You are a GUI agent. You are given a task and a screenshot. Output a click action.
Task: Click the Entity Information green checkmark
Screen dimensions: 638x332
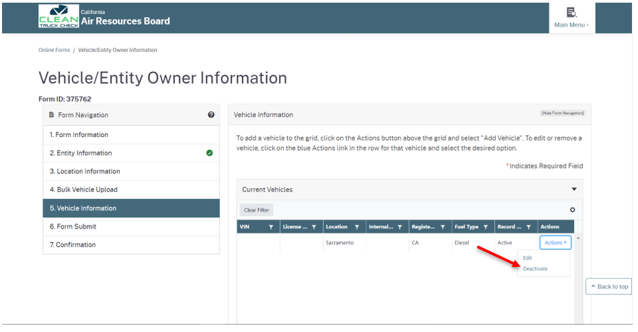click(x=210, y=153)
